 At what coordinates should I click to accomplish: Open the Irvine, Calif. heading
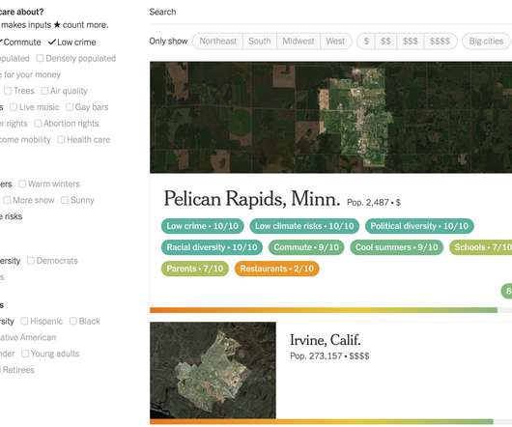coord(326,340)
